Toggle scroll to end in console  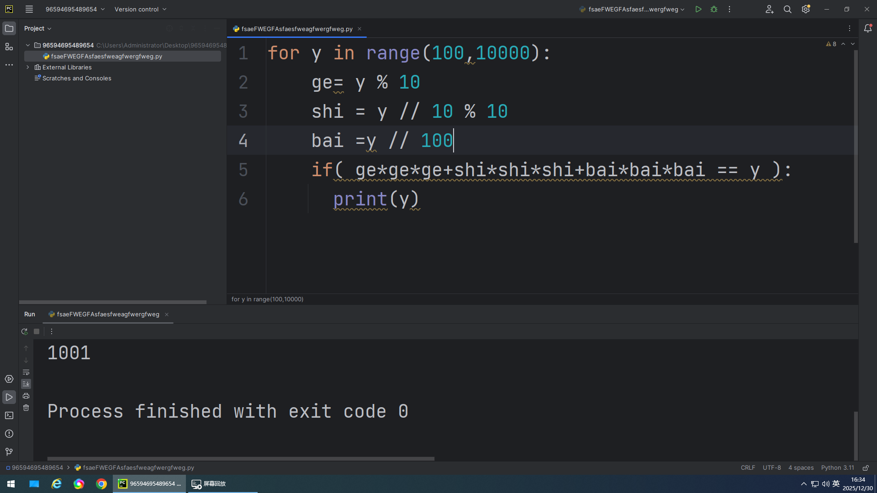coord(26,384)
